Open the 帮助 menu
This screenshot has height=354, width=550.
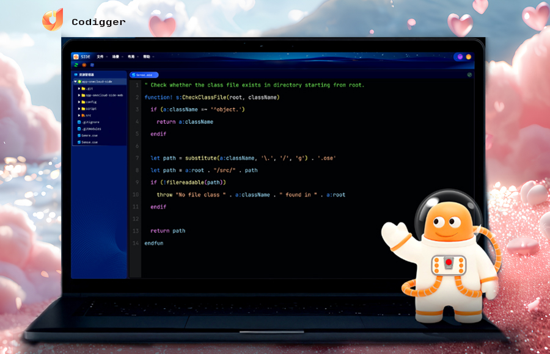coord(148,56)
